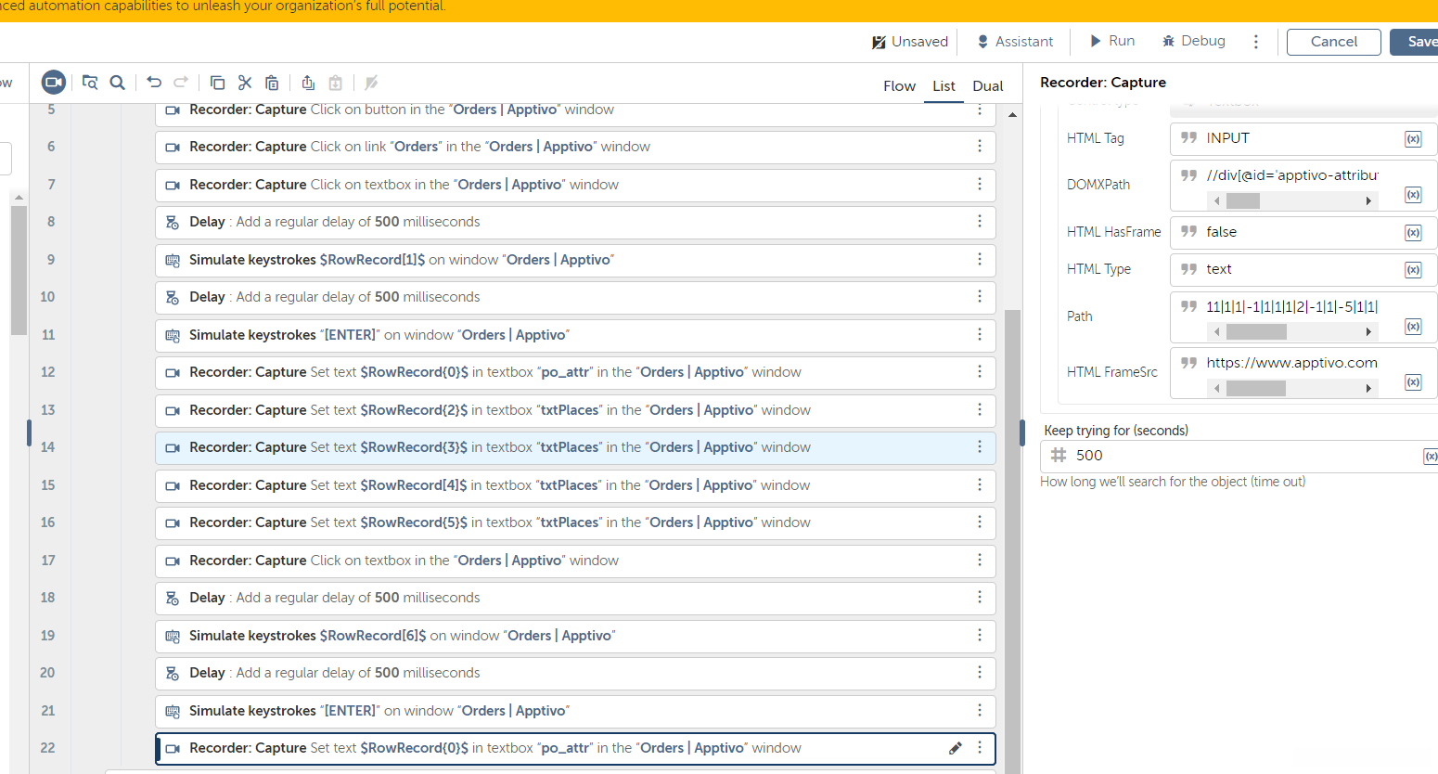Insert variable into HTML Type field
Screen dimensions: 1438x774
(1413, 270)
